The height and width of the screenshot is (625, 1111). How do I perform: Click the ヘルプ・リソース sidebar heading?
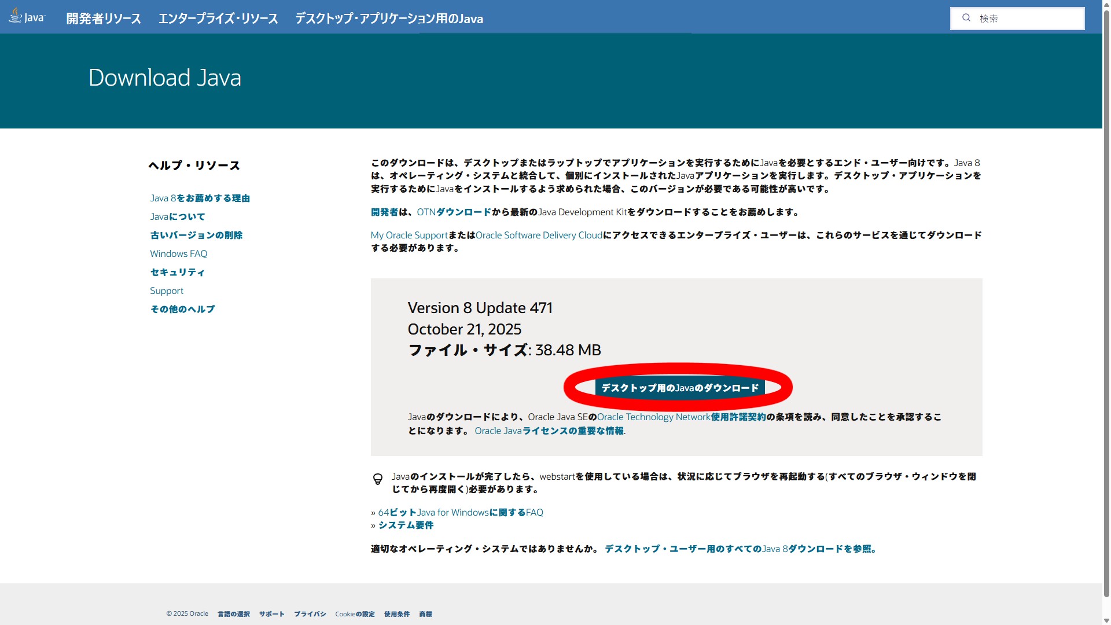tap(194, 166)
